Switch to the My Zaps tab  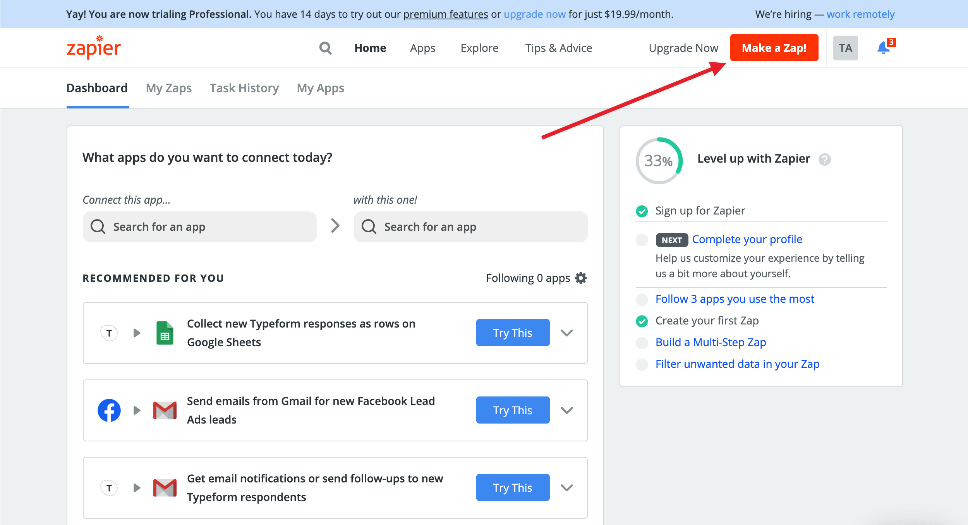click(x=168, y=88)
